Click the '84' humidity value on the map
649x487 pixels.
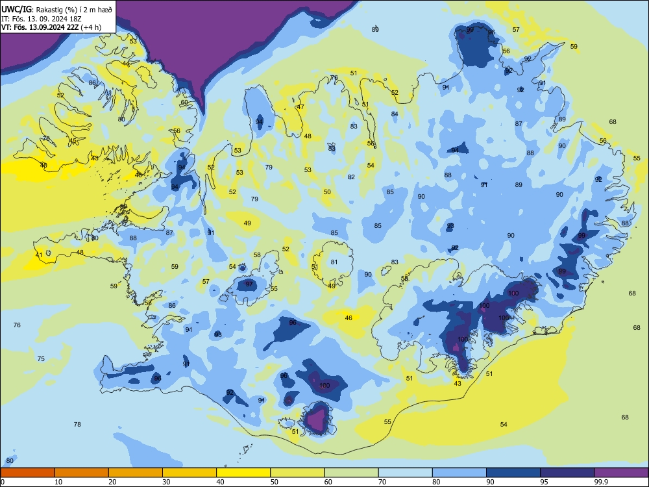tap(395, 114)
